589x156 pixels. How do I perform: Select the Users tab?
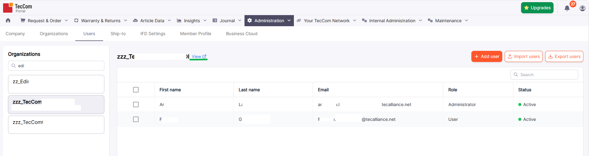(89, 34)
